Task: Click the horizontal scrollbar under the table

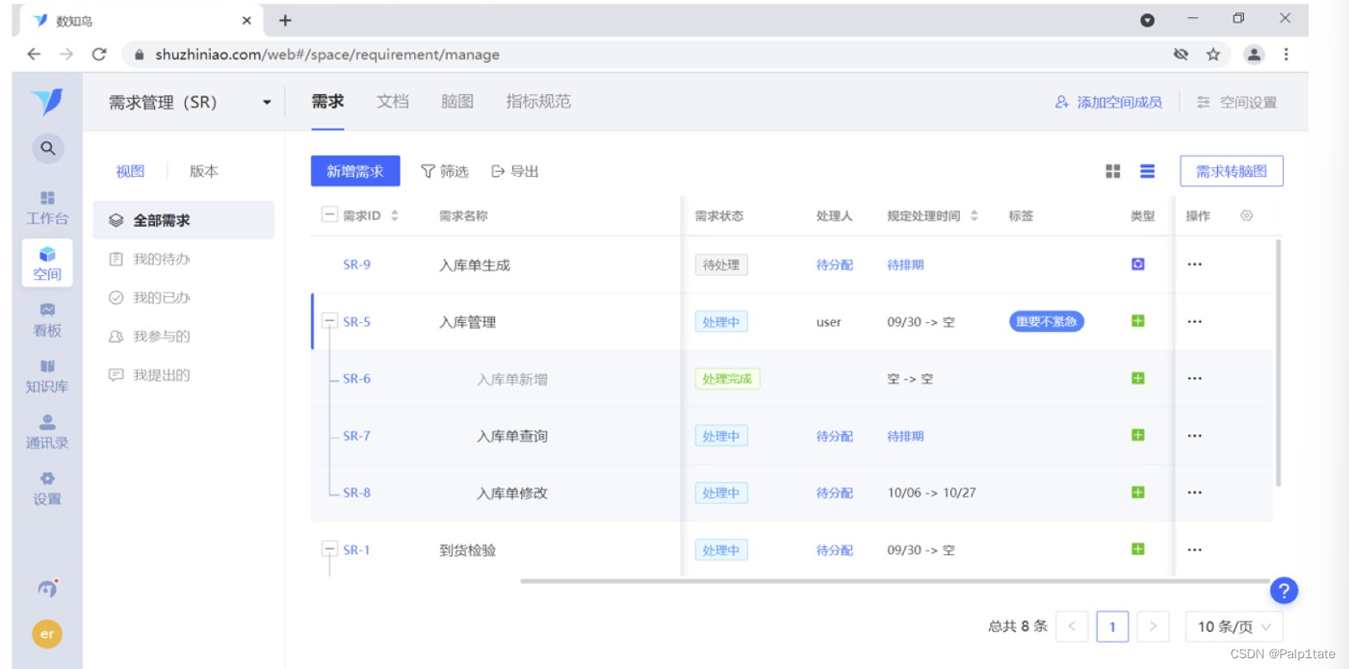Action: [x=895, y=581]
